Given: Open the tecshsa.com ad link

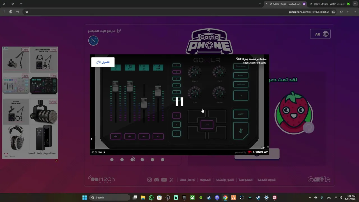Looking at the screenshot, I should (x=254, y=63).
